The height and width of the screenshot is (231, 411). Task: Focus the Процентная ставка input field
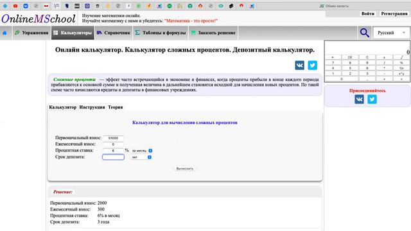click(113, 151)
